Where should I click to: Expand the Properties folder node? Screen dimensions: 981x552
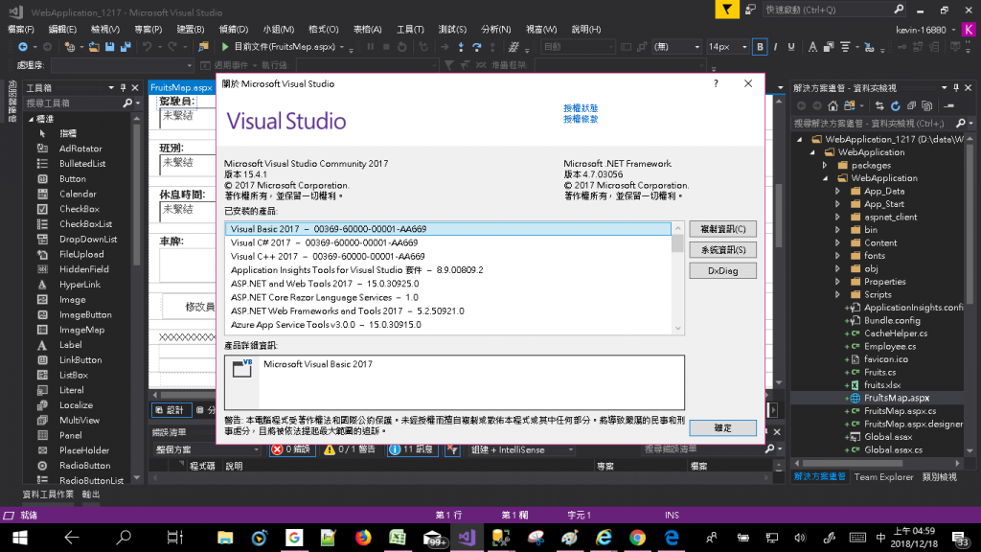point(837,282)
